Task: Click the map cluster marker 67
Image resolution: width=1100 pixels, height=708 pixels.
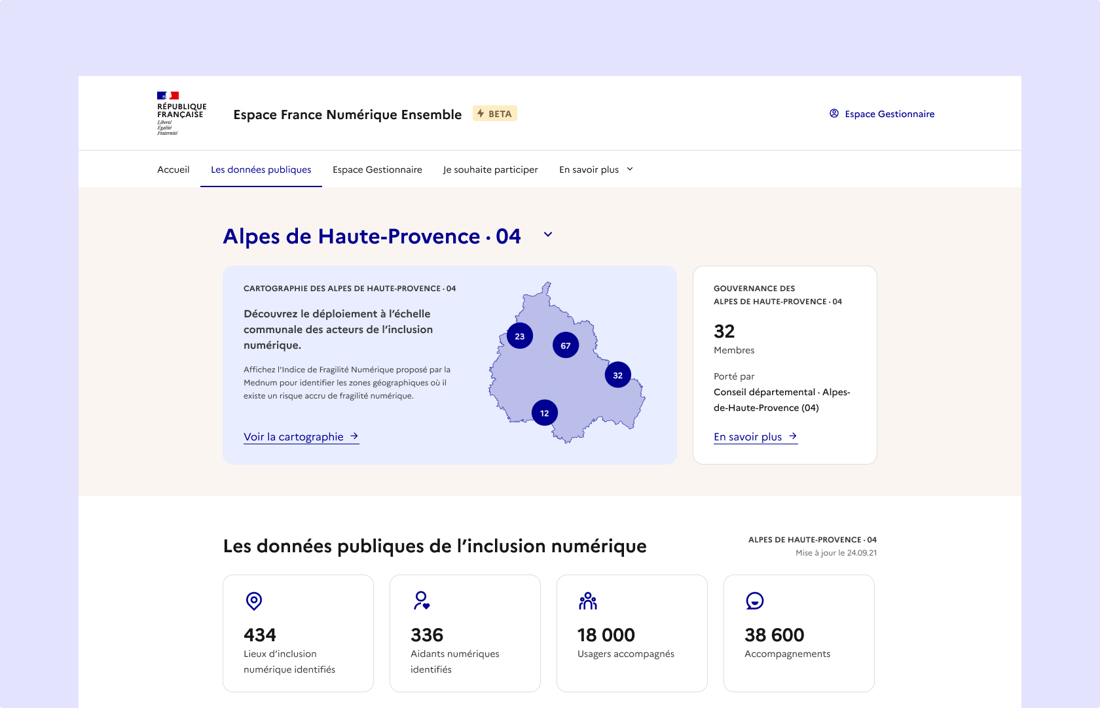Action: click(566, 345)
